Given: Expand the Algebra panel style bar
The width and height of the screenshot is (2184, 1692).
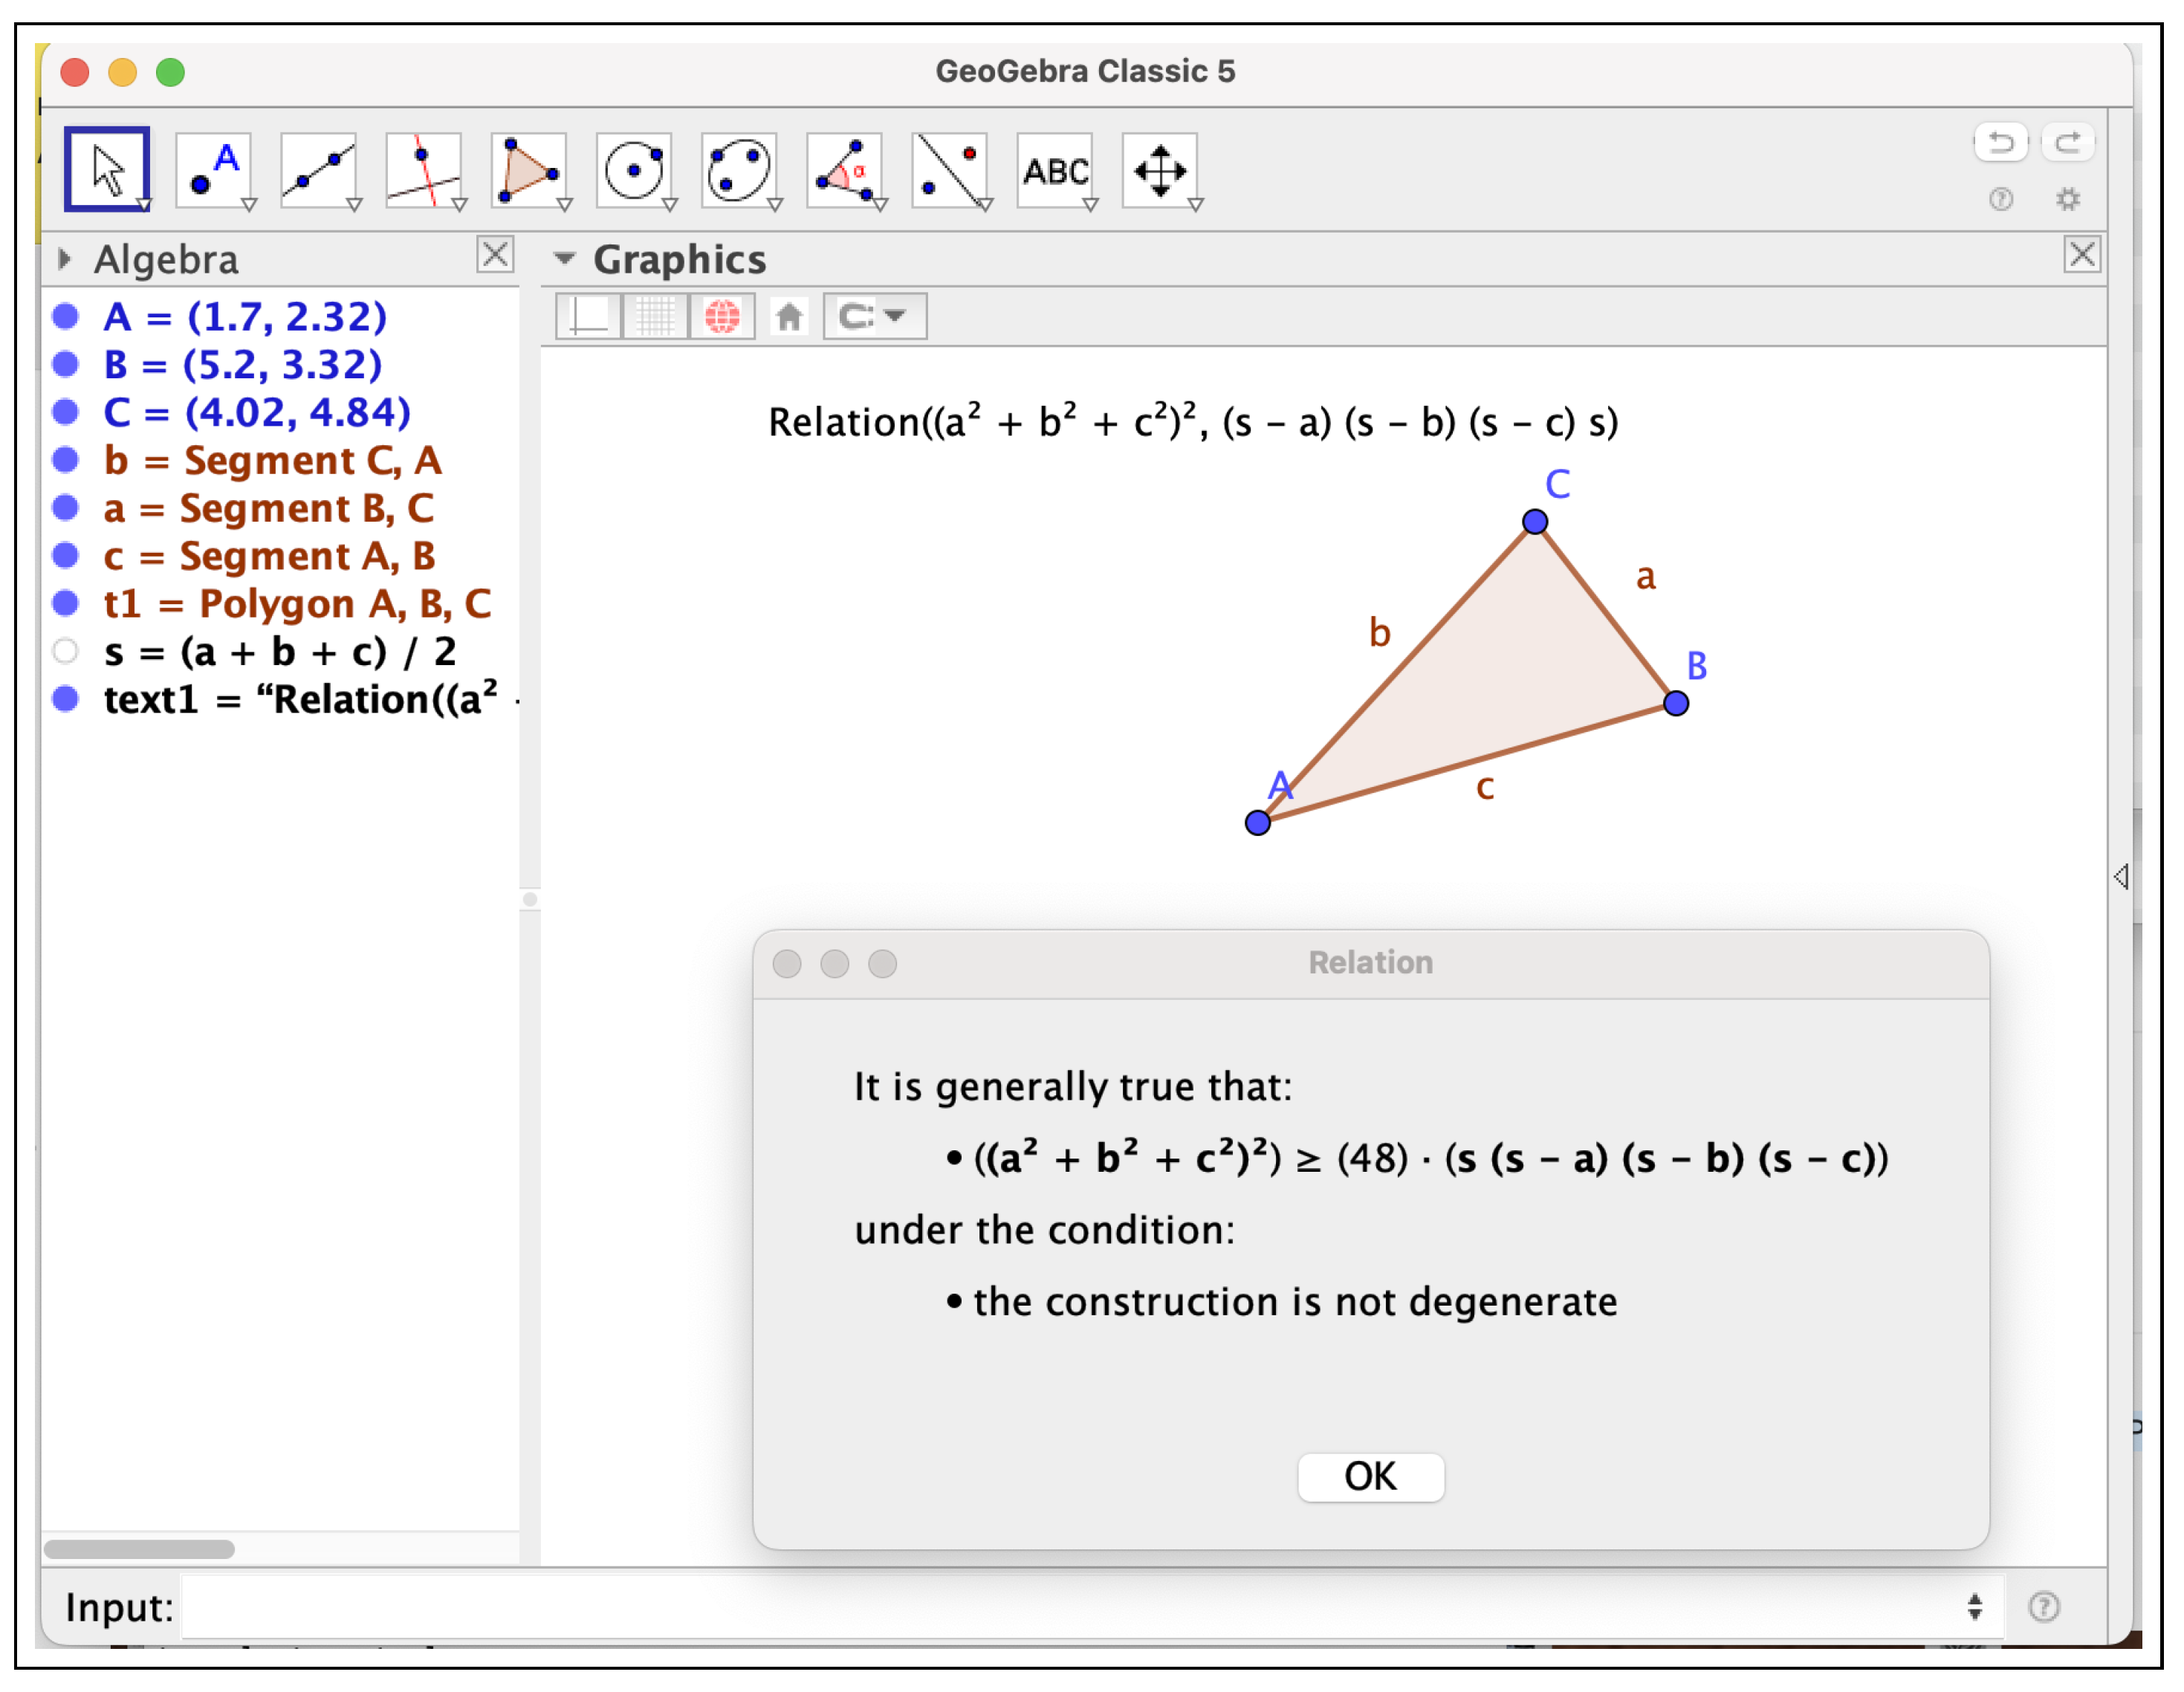Looking at the screenshot, I should pos(65,260).
